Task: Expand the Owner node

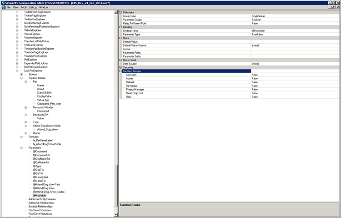Action: tap(25, 133)
